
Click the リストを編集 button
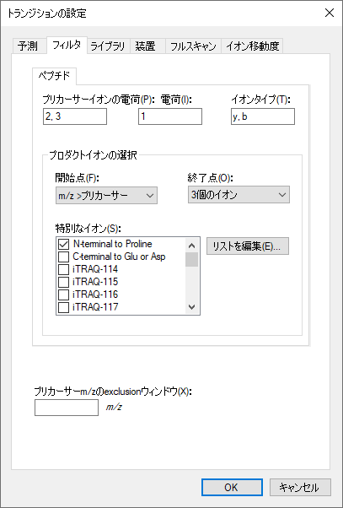(x=248, y=246)
